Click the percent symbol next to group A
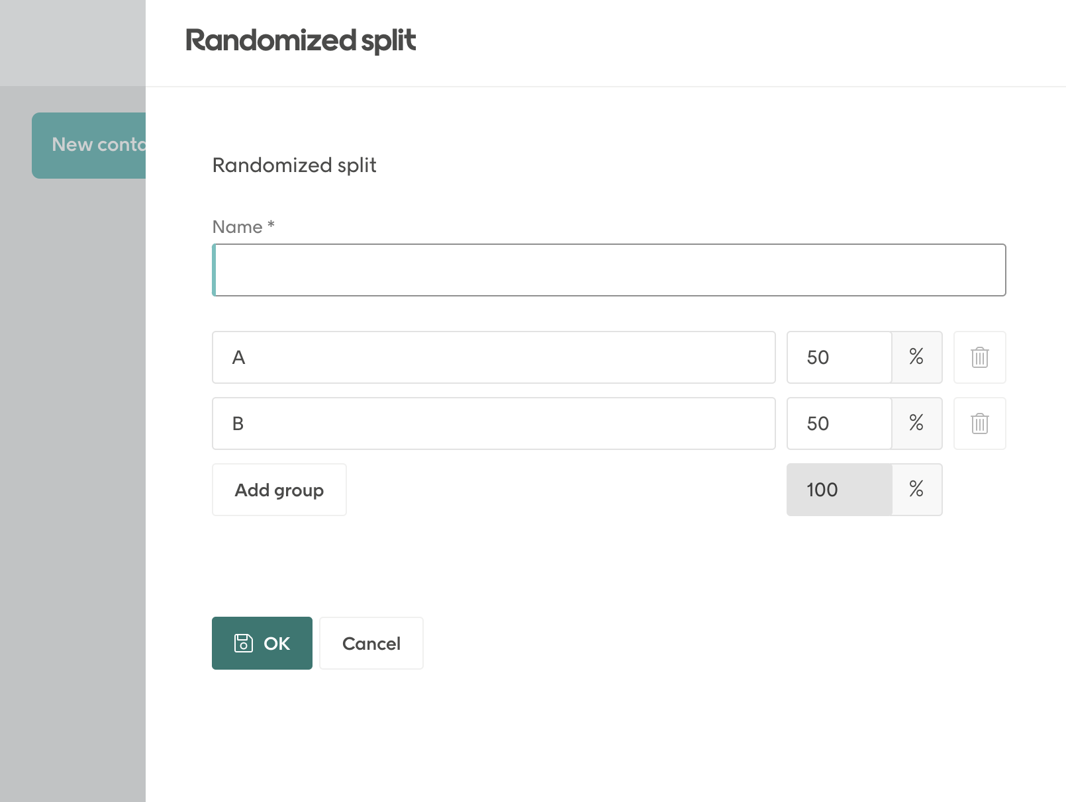This screenshot has width=1066, height=802. tap(917, 357)
